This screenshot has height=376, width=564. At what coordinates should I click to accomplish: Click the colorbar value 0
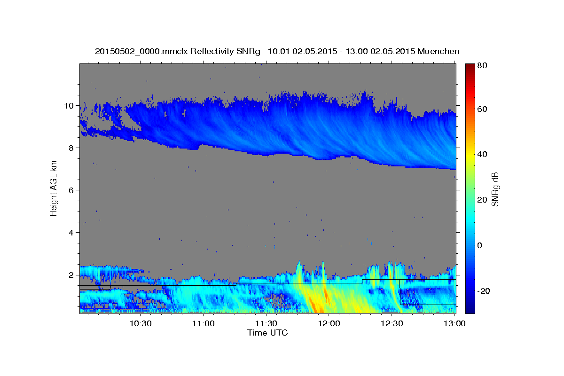[479, 245]
